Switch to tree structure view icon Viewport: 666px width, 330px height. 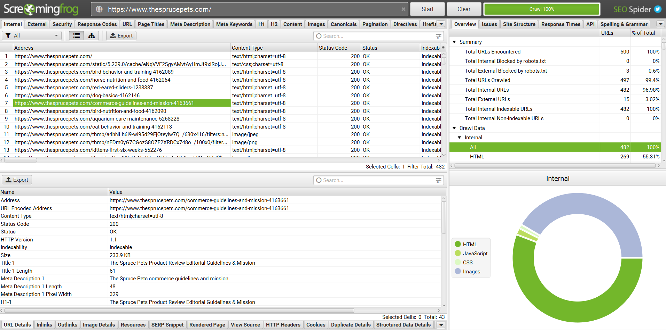point(92,35)
